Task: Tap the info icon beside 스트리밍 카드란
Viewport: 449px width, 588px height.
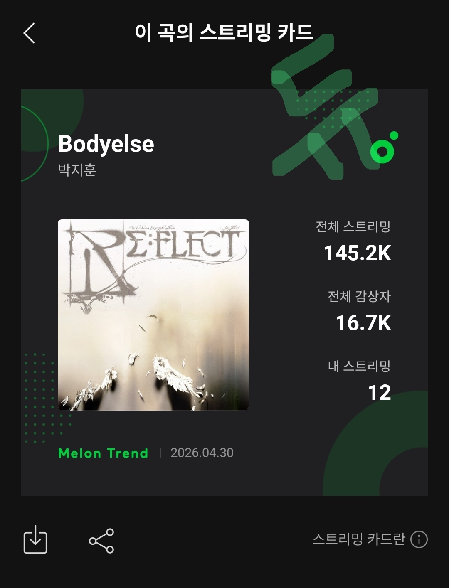Action: coord(419,539)
